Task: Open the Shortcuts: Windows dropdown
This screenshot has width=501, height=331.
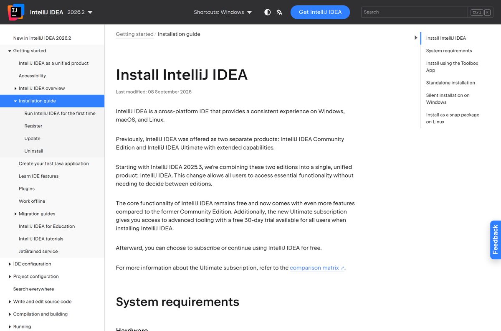Action: 223,12
